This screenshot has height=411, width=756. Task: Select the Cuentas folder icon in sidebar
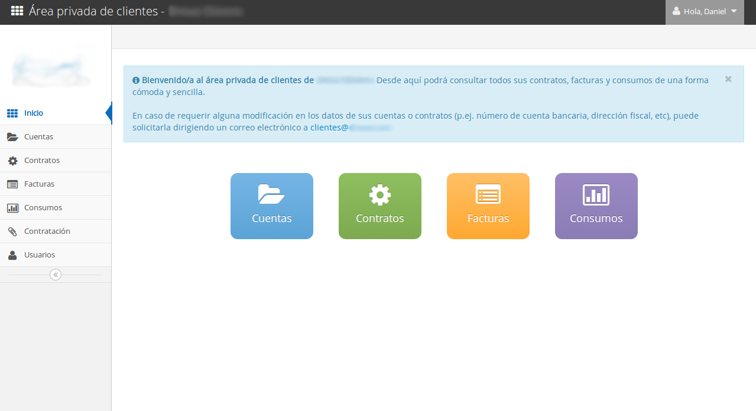(13, 136)
